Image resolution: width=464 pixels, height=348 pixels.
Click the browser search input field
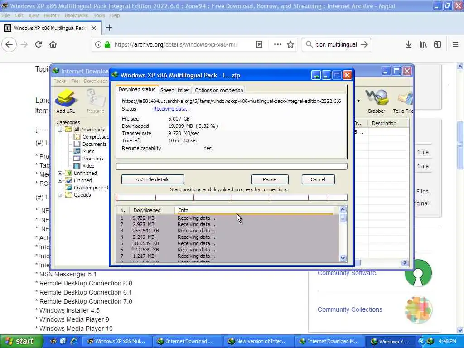[x=336, y=45]
